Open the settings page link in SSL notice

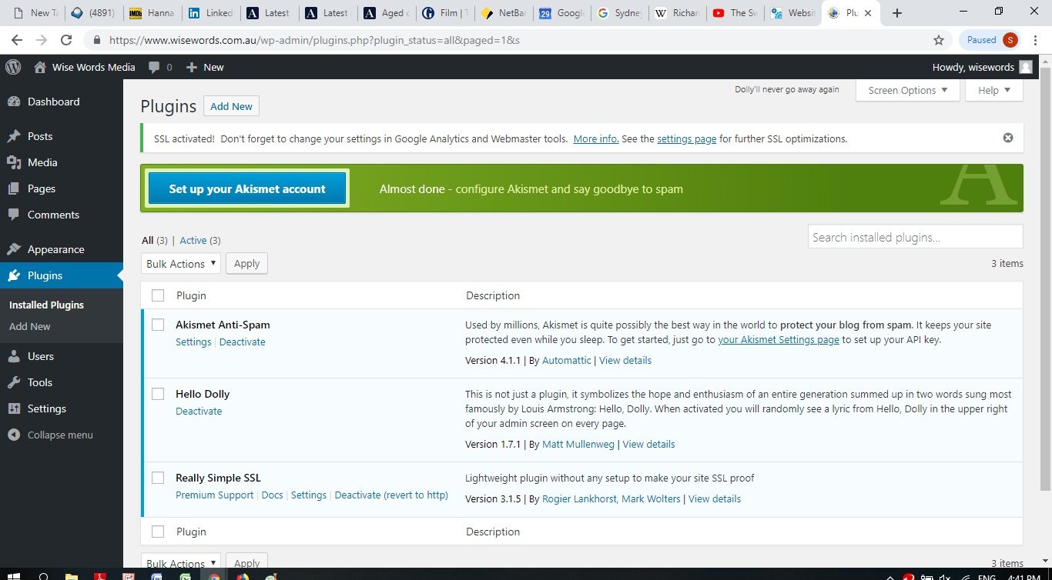[x=687, y=138]
